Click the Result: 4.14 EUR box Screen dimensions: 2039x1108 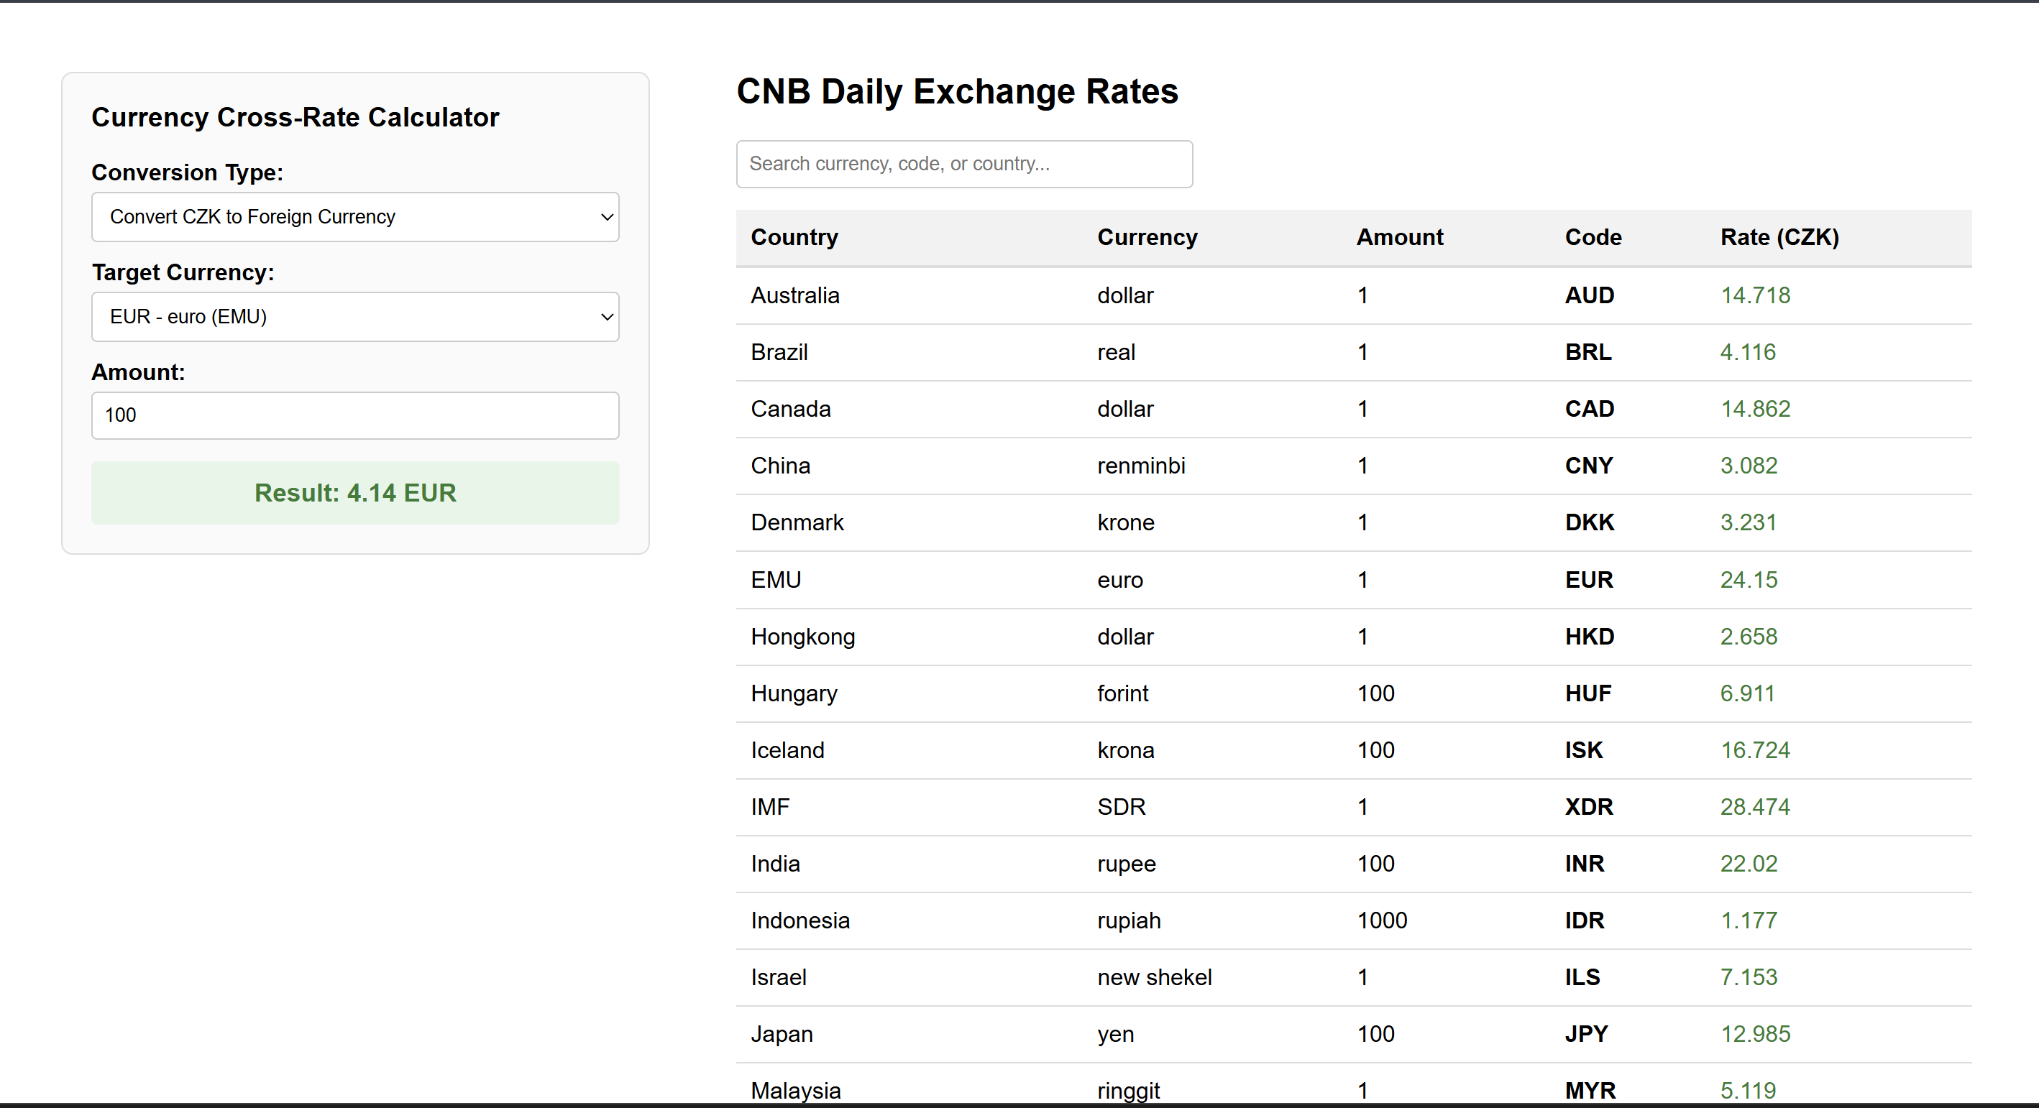coord(355,493)
